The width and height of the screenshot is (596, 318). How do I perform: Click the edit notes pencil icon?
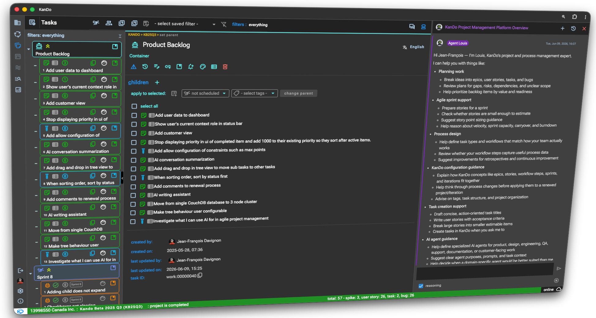[x=156, y=67]
